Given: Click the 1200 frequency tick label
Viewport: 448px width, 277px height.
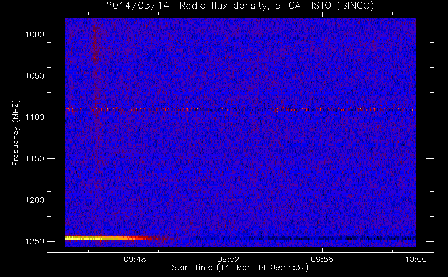Looking at the screenshot, I should click(35, 200).
